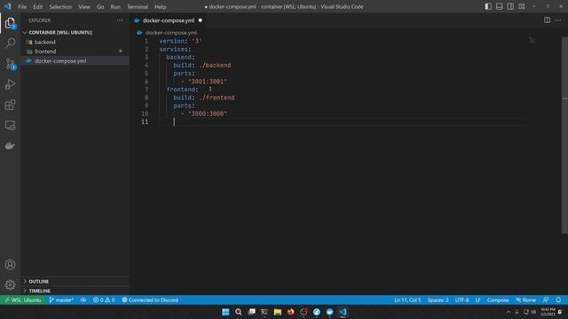Open Windows taskbar Search
Screen dimensions: 568x319
coord(239,312)
